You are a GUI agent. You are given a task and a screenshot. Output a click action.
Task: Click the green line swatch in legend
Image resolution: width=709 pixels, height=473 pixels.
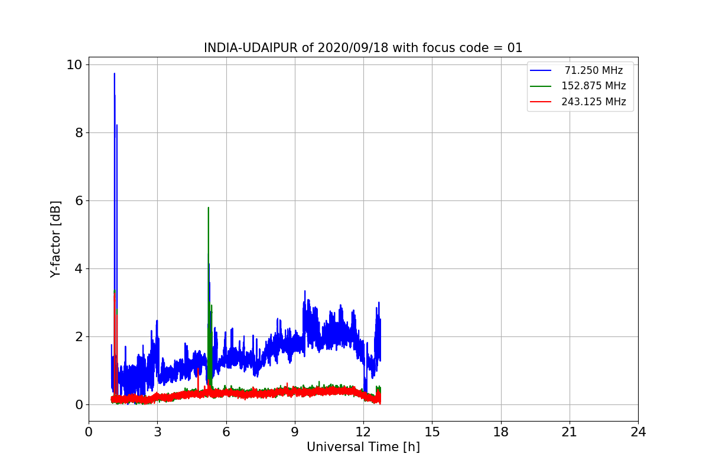(x=541, y=86)
